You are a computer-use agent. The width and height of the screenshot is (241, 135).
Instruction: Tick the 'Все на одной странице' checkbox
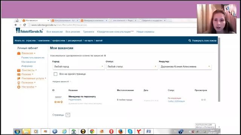[x=55, y=74]
